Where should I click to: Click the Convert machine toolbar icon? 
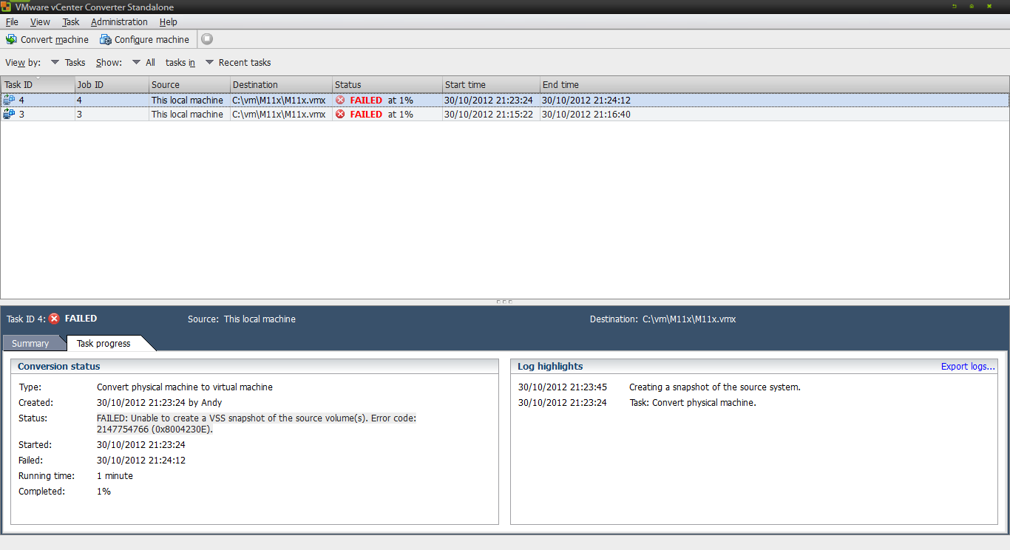pyautogui.click(x=11, y=39)
